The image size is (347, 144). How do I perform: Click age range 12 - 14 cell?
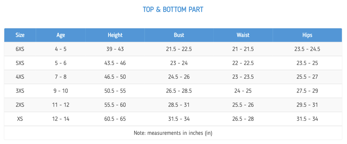[61, 119]
